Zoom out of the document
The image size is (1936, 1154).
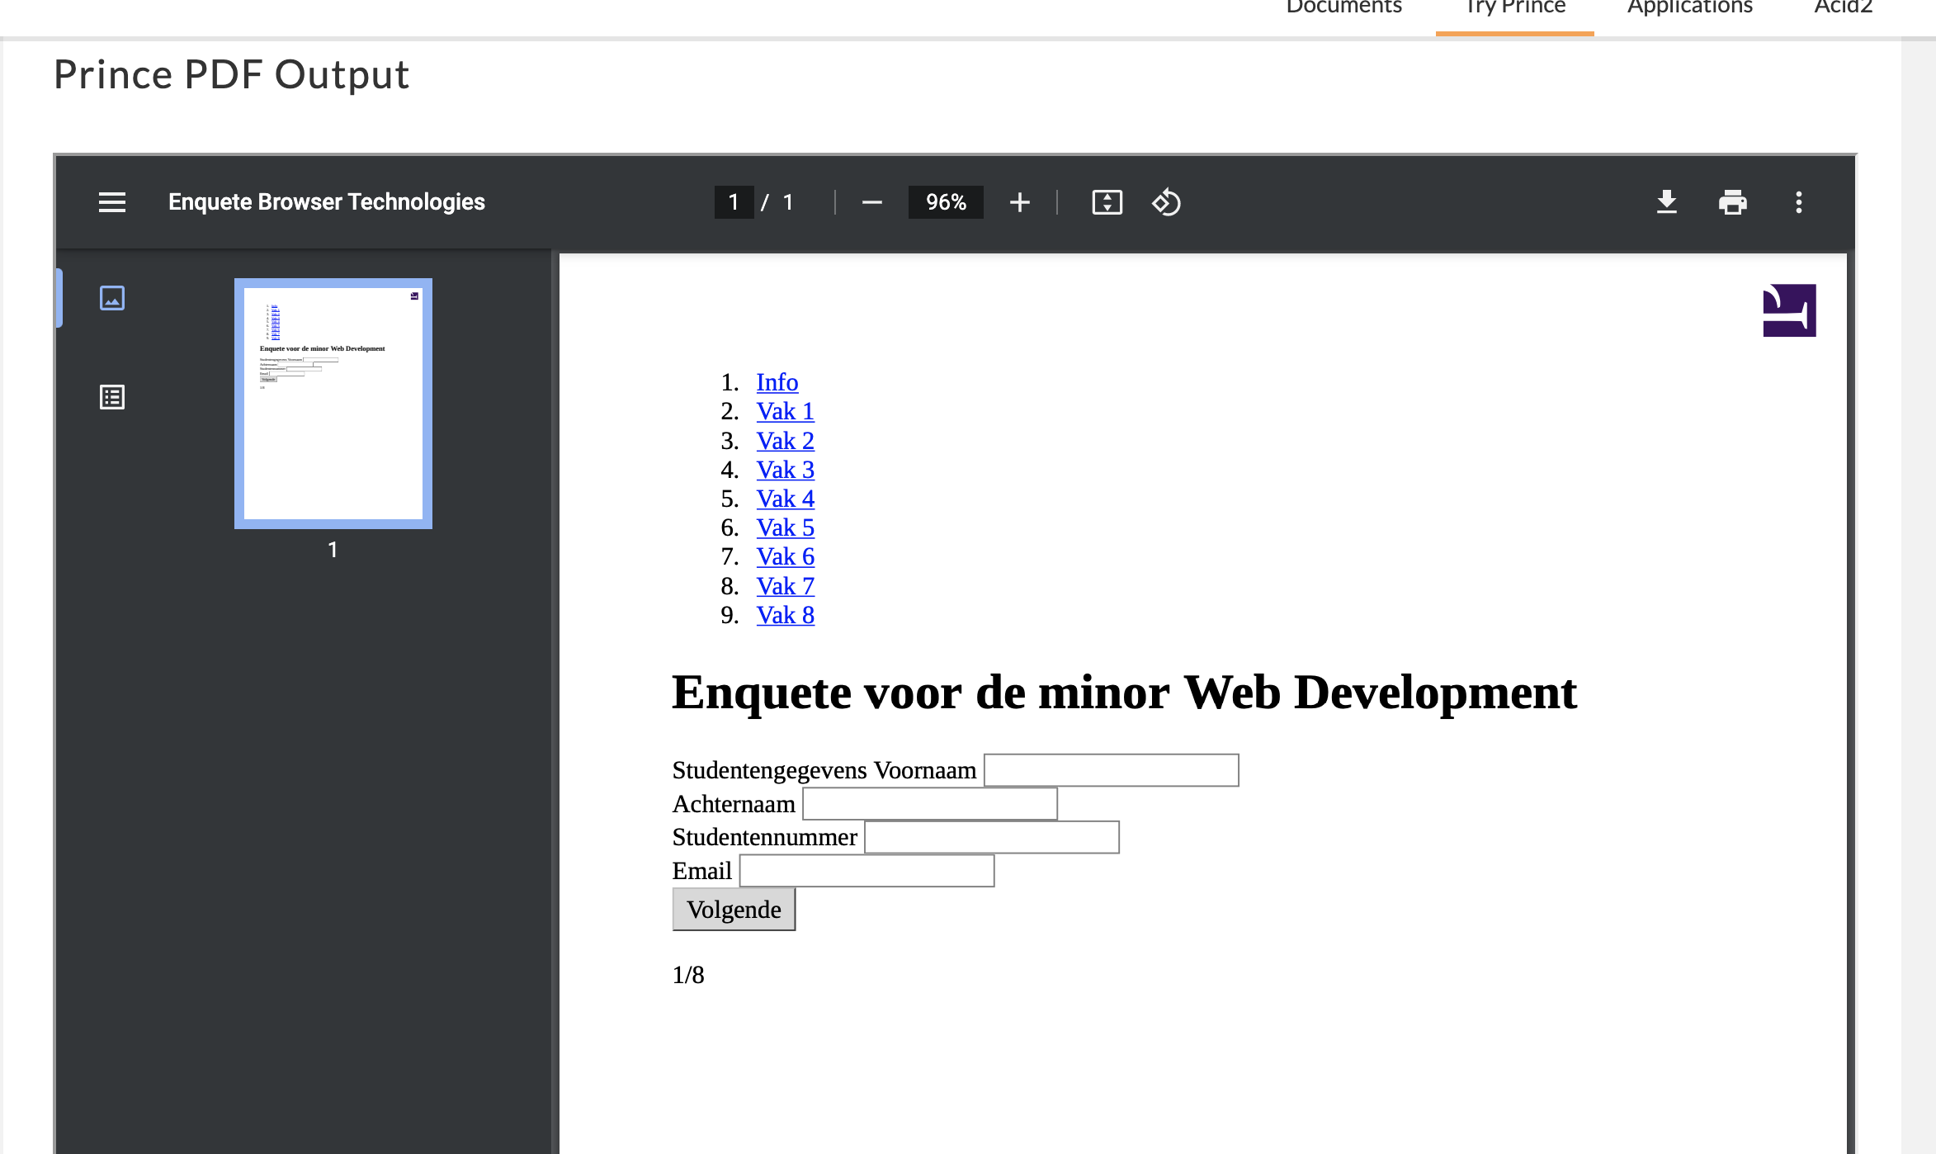[x=871, y=202]
